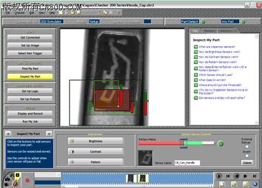This screenshot has width=262, height=188.
Task: Play the filmstrip images
Action: point(219,176)
